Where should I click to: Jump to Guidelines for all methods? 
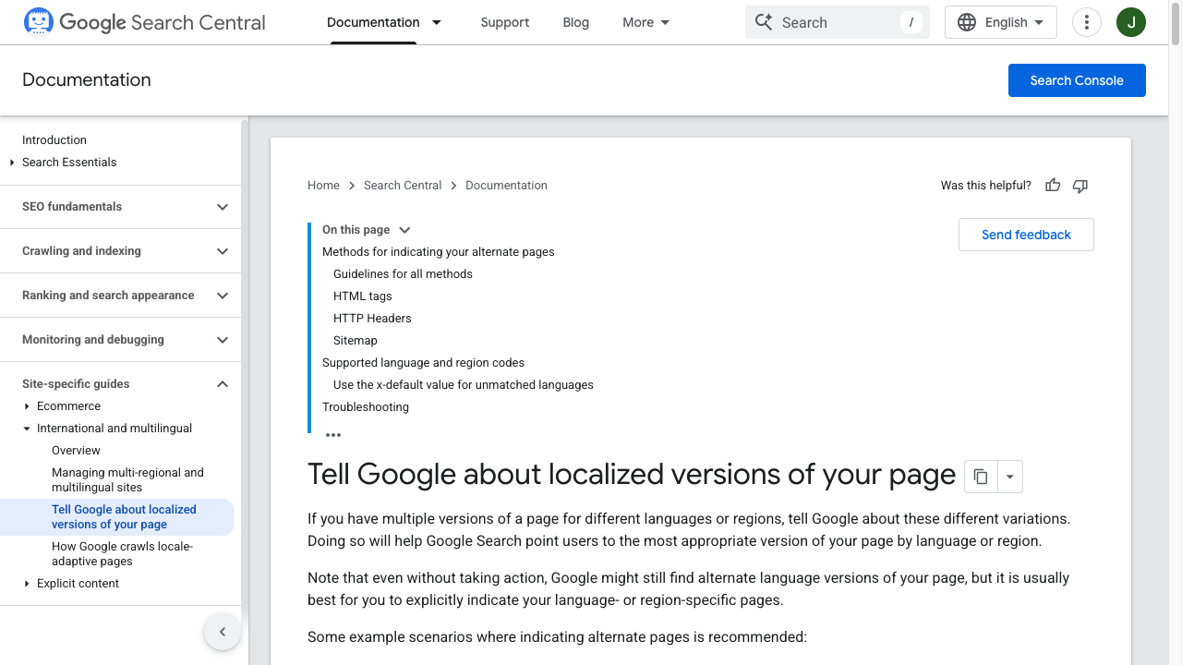pos(403,274)
